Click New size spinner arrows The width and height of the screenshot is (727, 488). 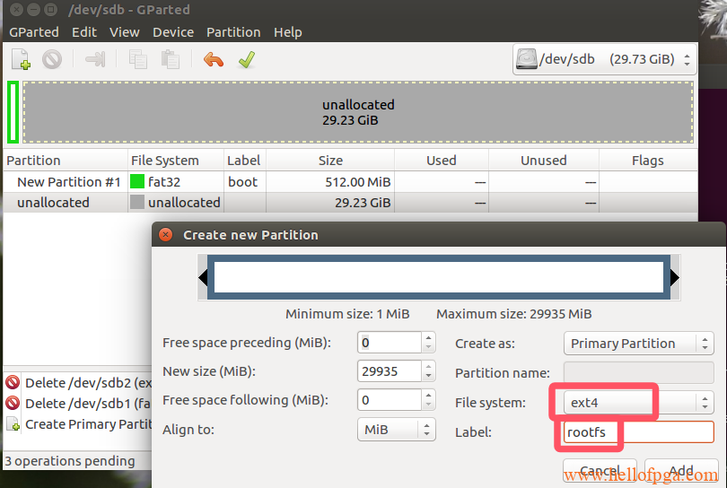pyautogui.click(x=428, y=371)
